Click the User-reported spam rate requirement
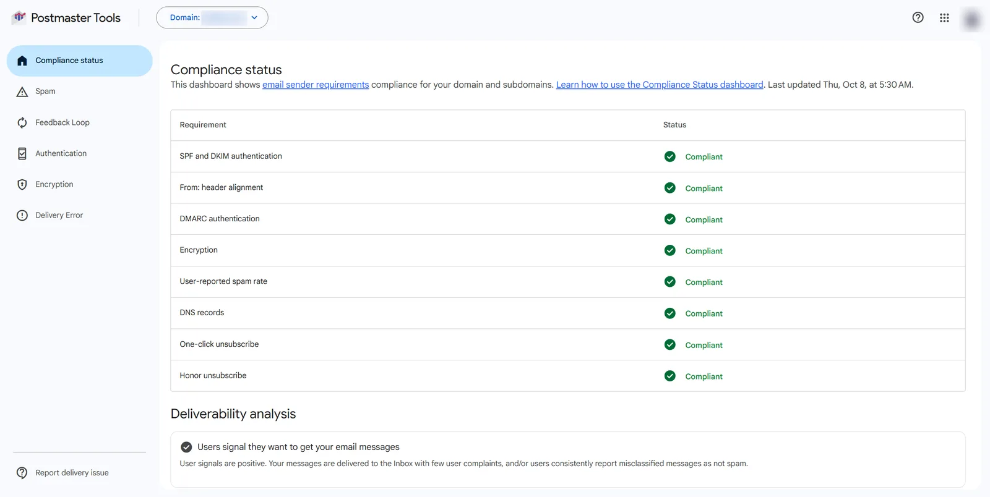The image size is (990, 497). coord(223,281)
